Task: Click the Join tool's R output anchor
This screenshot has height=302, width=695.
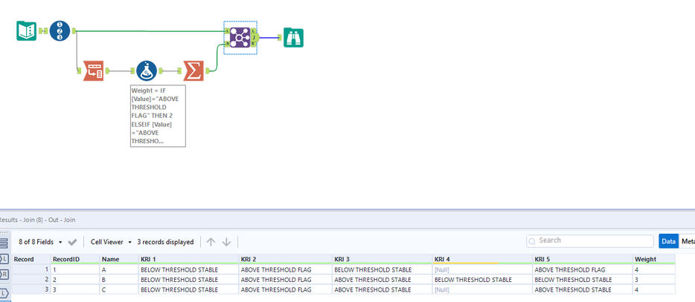Action: pos(253,45)
